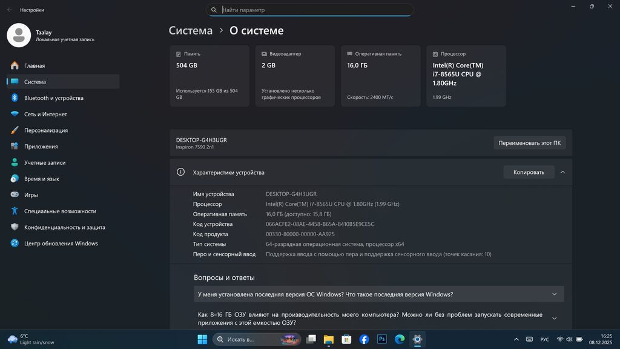Click the volume speaker tray icon
The image size is (620, 349).
(569, 339)
